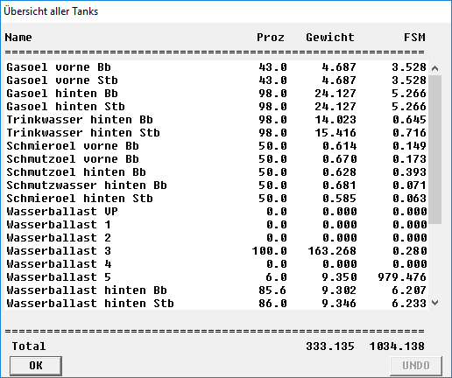
Task: Click the scroll down arrow of tank list
Action: (x=434, y=303)
